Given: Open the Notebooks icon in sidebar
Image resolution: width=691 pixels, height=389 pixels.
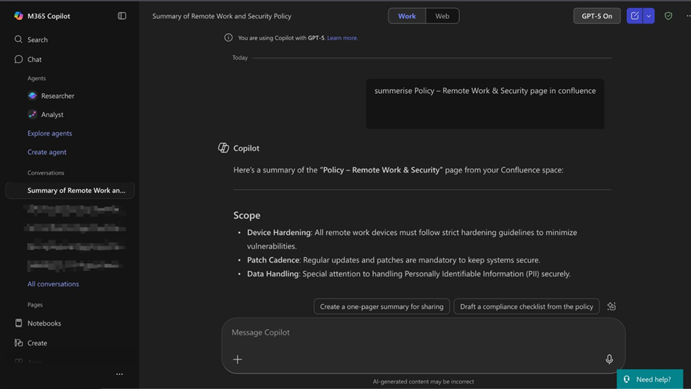Looking at the screenshot, I should pyautogui.click(x=18, y=323).
